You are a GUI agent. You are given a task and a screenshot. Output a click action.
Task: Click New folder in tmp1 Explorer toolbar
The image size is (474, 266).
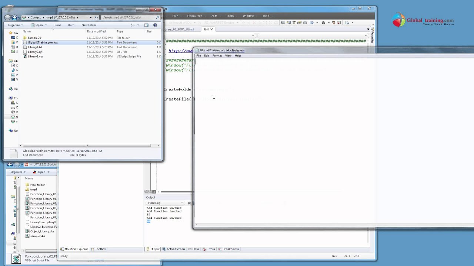(x=89, y=25)
